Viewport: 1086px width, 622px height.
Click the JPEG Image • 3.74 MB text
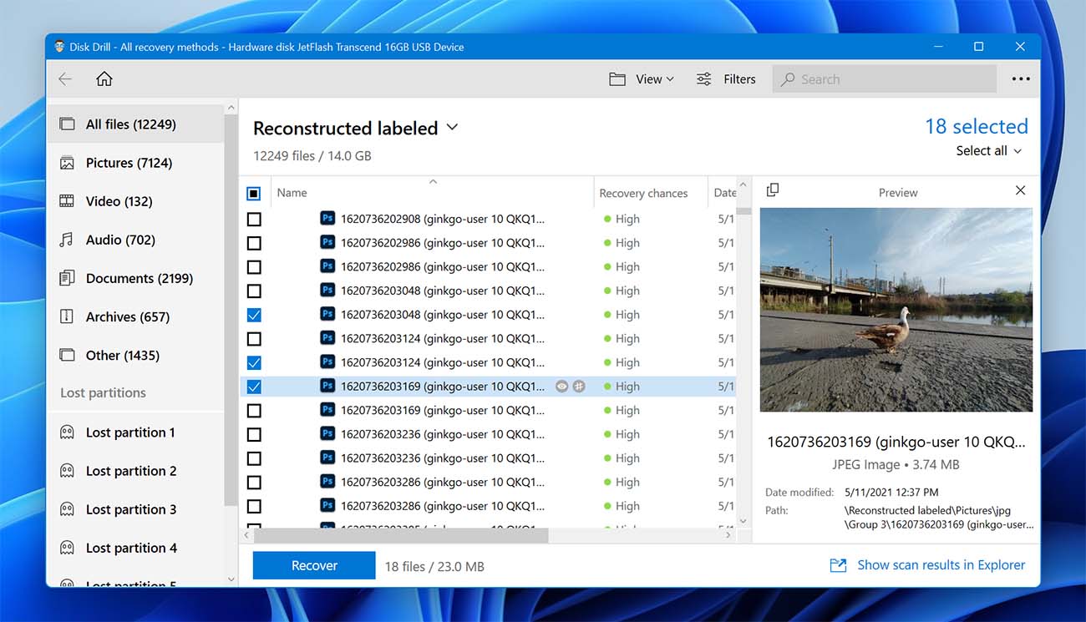[896, 464]
